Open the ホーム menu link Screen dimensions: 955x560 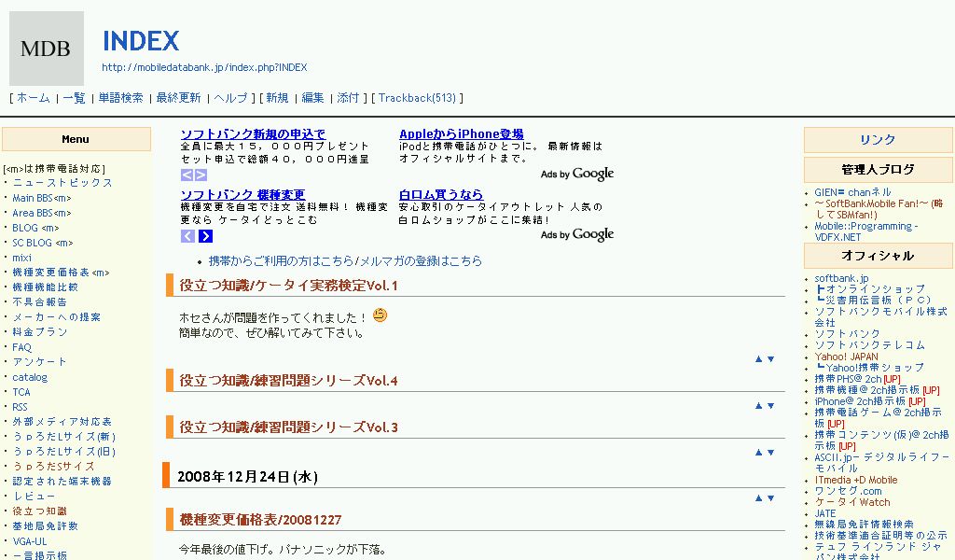(x=33, y=97)
